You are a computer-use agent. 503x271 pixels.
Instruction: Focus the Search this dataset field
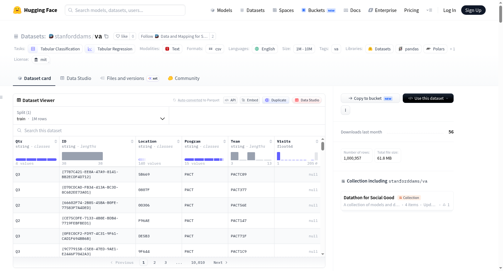point(169,130)
